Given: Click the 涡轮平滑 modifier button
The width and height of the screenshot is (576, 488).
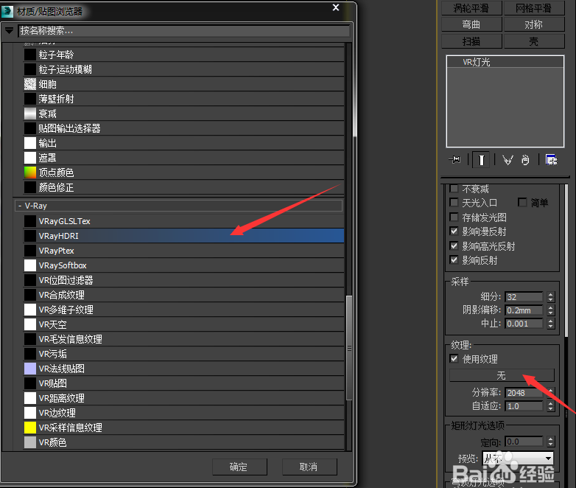Looking at the screenshot, I should pyautogui.click(x=471, y=7).
